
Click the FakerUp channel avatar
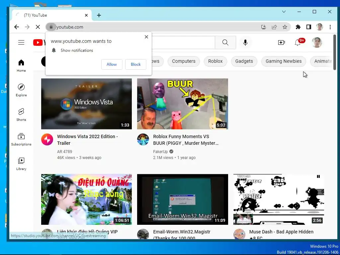tap(143, 139)
